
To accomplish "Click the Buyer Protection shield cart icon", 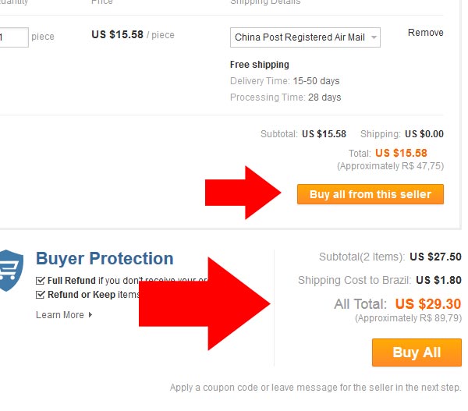I will point(11,271).
